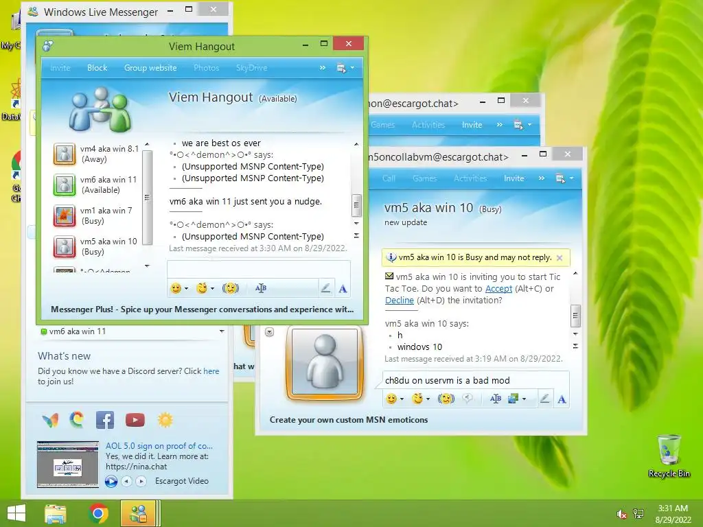Click message input box in Viem Hangout
Viewport: 703px width, 527px height.
pos(259,269)
